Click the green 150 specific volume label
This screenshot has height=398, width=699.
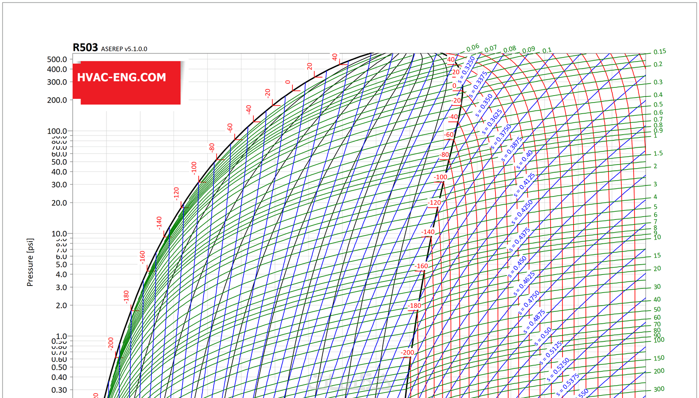[659, 358]
